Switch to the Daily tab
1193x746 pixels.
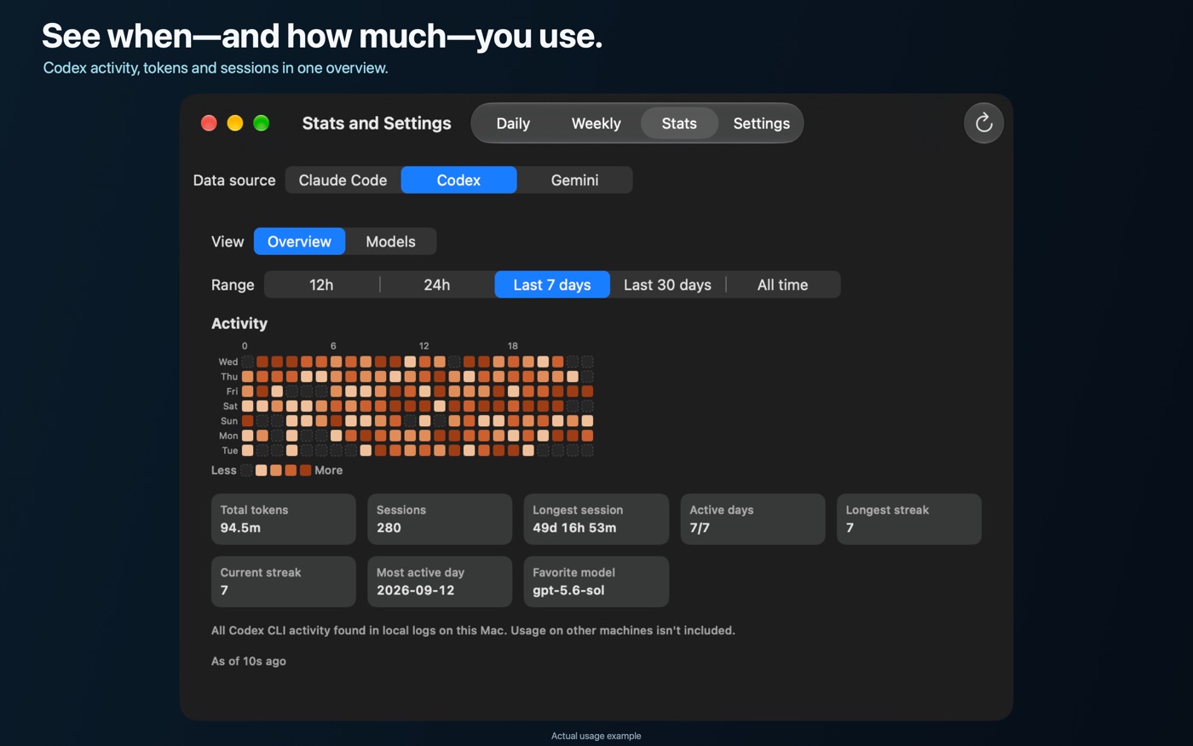(513, 124)
